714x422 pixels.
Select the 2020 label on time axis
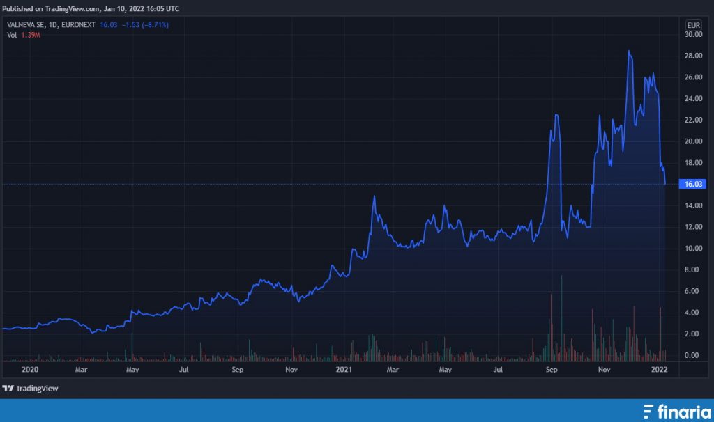29,370
